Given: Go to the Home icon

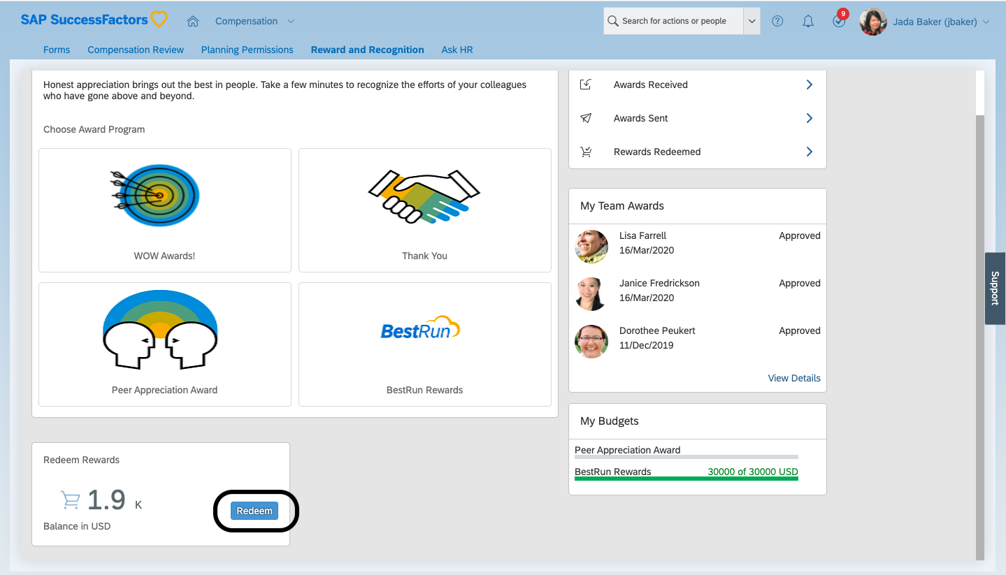Looking at the screenshot, I should pyautogui.click(x=193, y=21).
